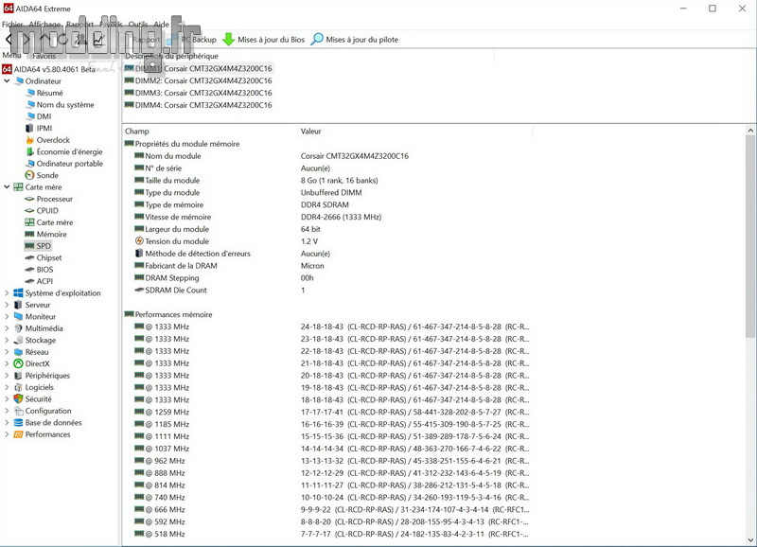Select SPD in the tree

point(44,246)
